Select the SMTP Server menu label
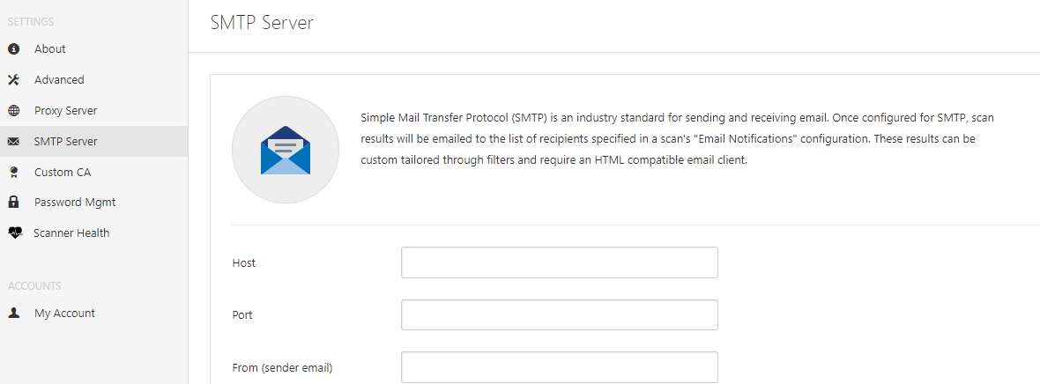 [65, 142]
